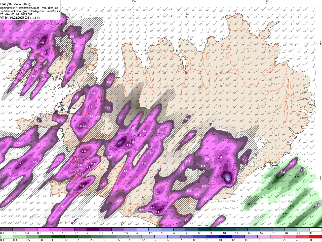322x242 pixels.
Task: Click the 30 label under purple row
Action: point(311,233)
